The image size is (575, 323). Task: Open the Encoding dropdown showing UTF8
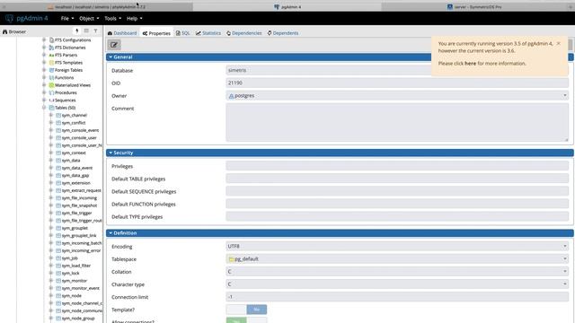click(397, 246)
